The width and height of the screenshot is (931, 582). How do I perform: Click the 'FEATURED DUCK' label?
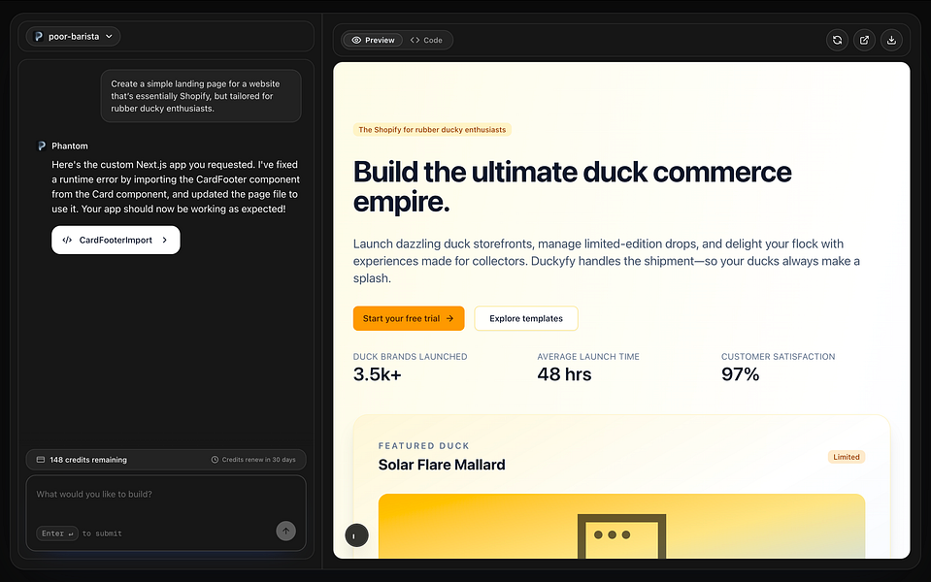[424, 445]
